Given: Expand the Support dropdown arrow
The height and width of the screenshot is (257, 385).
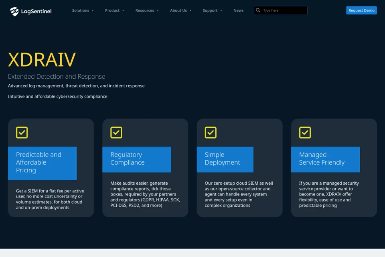Looking at the screenshot, I should 221,10.
